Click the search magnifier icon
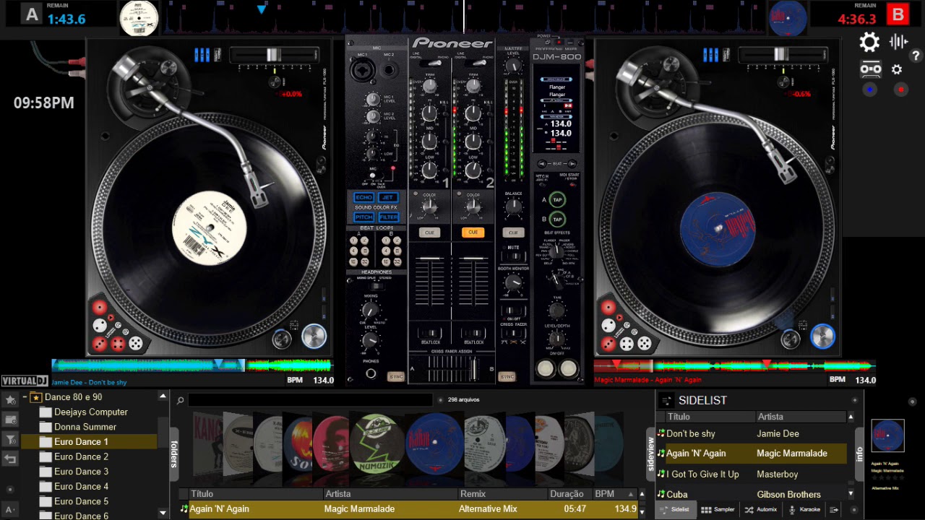The width and height of the screenshot is (925, 520). pyautogui.click(x=181, y=400)
